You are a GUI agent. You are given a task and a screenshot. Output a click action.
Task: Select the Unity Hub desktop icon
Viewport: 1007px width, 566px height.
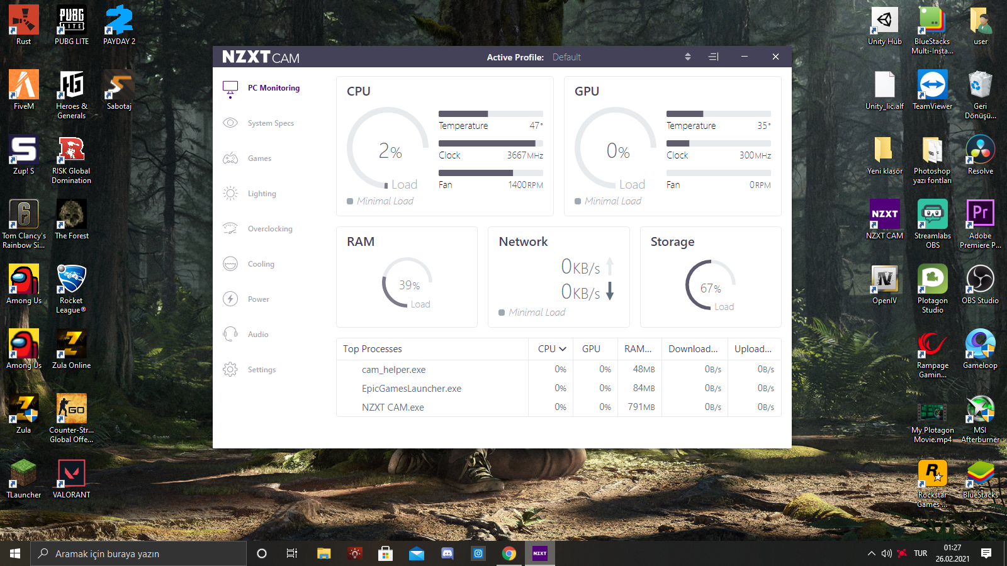coord(885,25)
